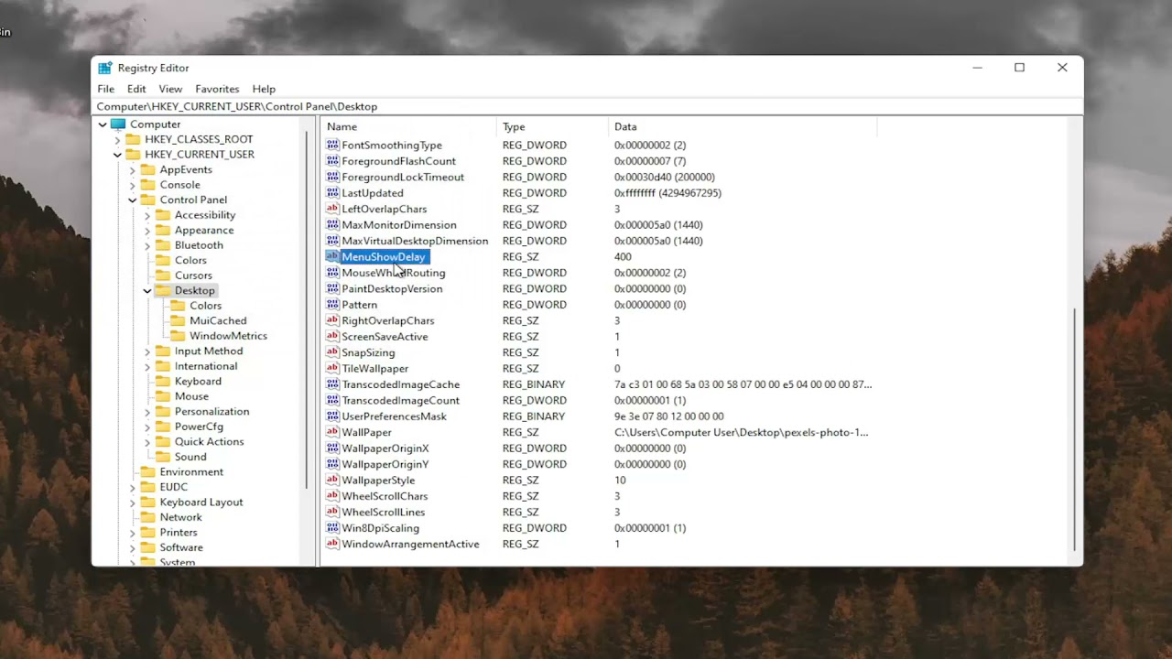
Task: Click the UserPreferencesMask binary icon
Action: [x=333, y=416]
